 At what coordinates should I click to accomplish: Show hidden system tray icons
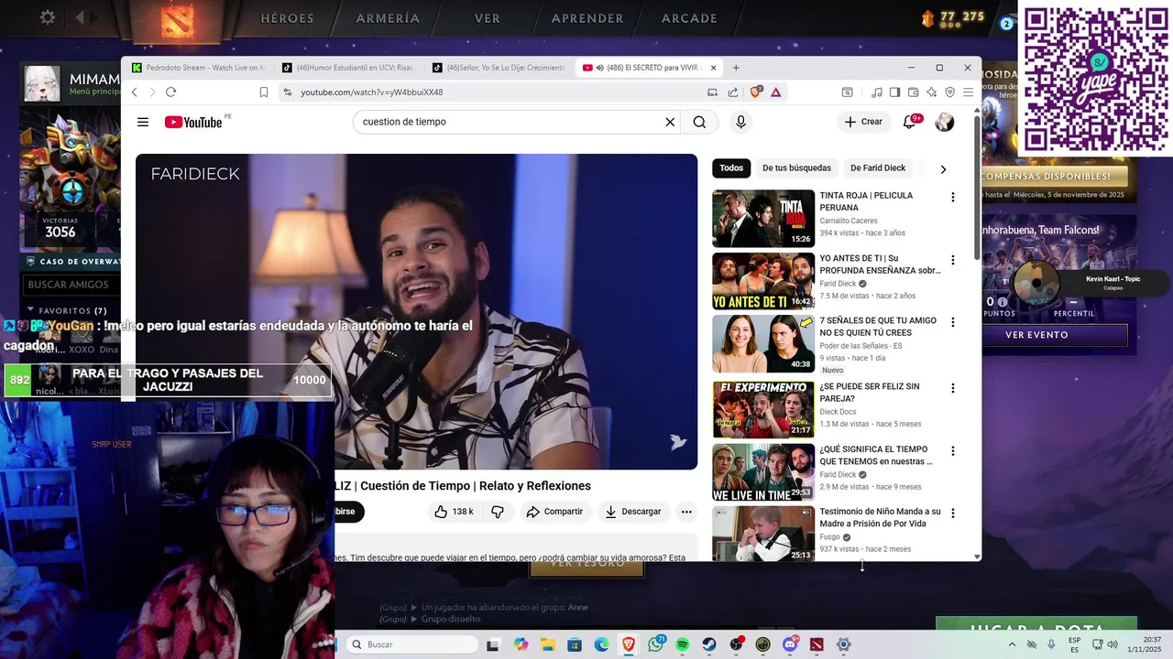(x=1012, y=644)
